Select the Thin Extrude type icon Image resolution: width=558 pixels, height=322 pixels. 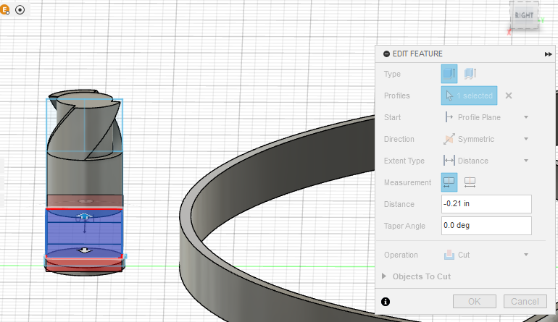470,74
